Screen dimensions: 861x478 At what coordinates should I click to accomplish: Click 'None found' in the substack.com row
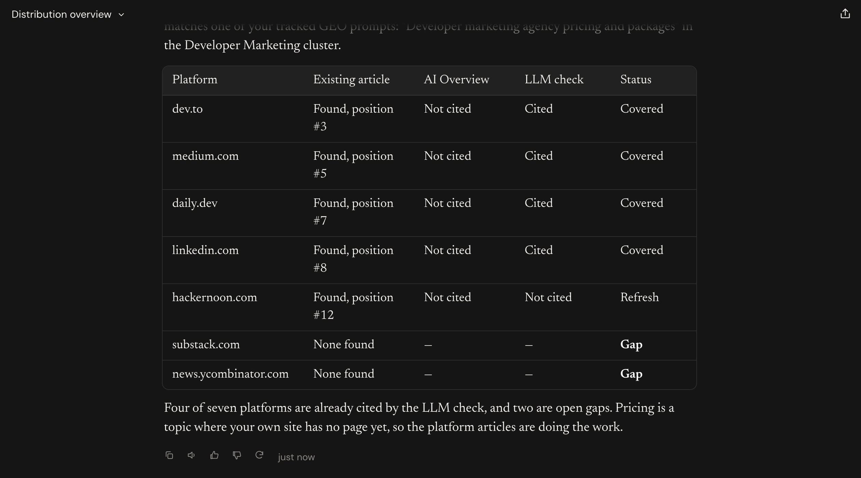click(344, 344)
